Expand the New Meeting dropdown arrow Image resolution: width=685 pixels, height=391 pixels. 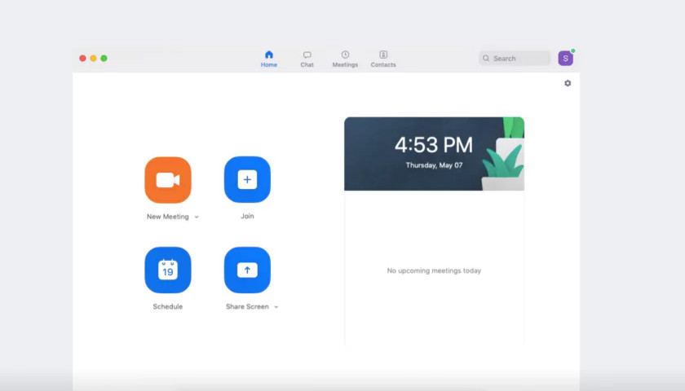(x=197, y=217)
